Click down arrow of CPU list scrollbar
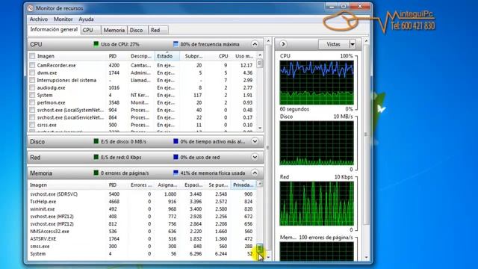This screenshot has width=478, height=269. tap(260, 129)
